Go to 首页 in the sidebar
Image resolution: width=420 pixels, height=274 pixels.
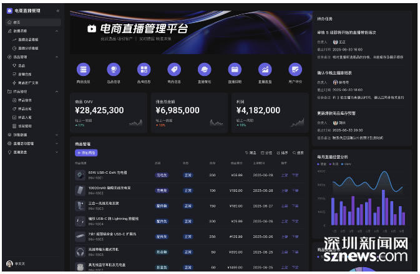pos(16,22)
